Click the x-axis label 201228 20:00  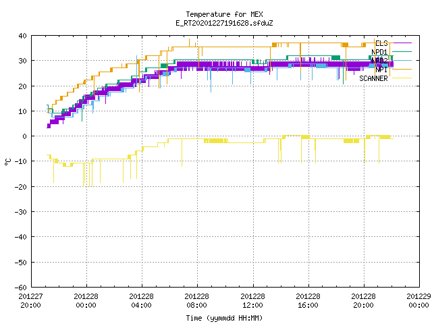[363, 301]
